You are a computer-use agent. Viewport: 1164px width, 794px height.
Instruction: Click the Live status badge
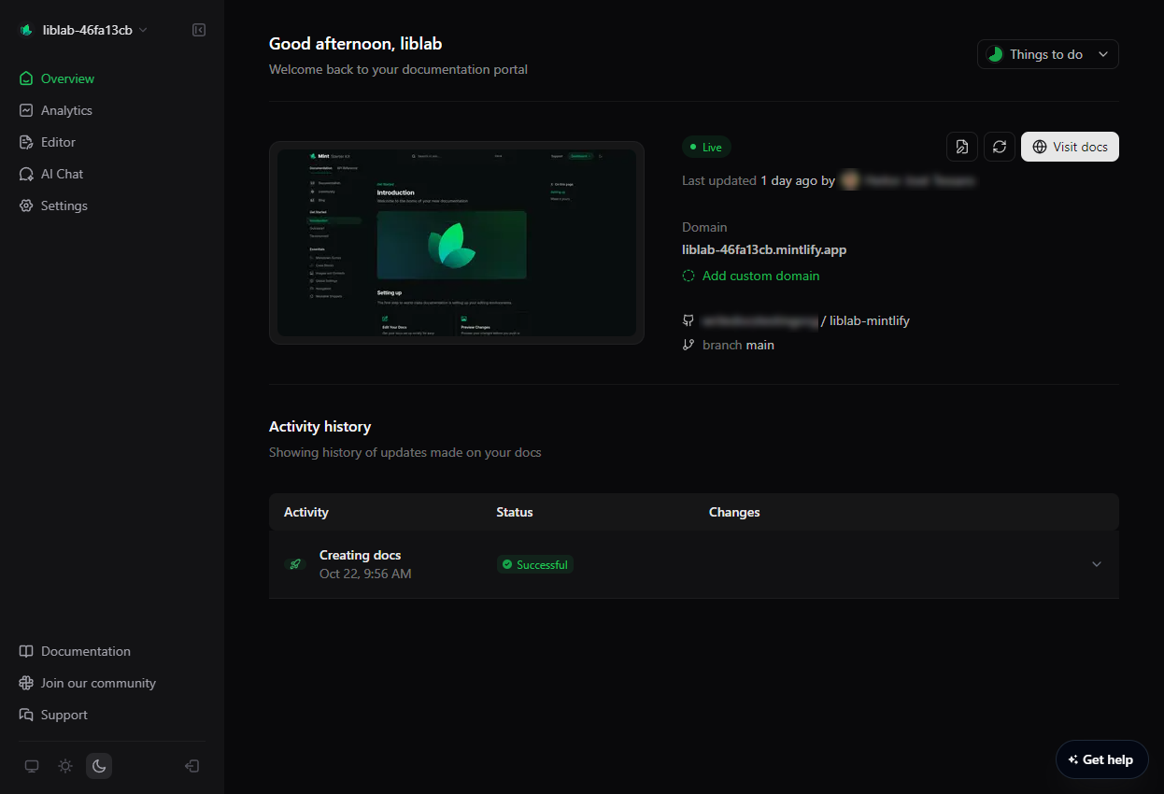[706, 147]
